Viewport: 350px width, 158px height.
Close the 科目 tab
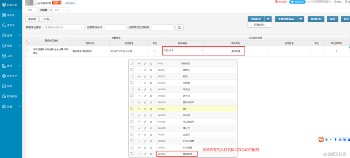tap(63, 10)
